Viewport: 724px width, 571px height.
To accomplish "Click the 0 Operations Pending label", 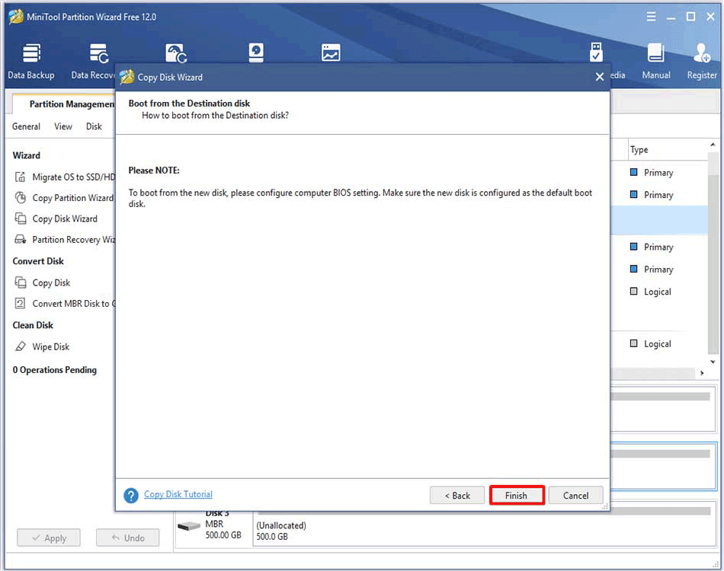I will coord(55,370).
